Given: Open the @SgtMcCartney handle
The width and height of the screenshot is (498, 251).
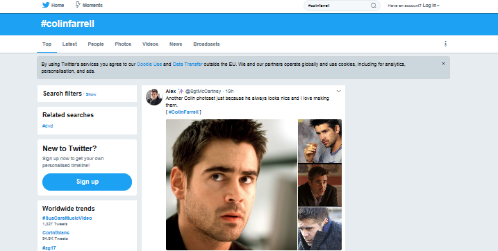Looking at the screenshot, I should (203, 92).
